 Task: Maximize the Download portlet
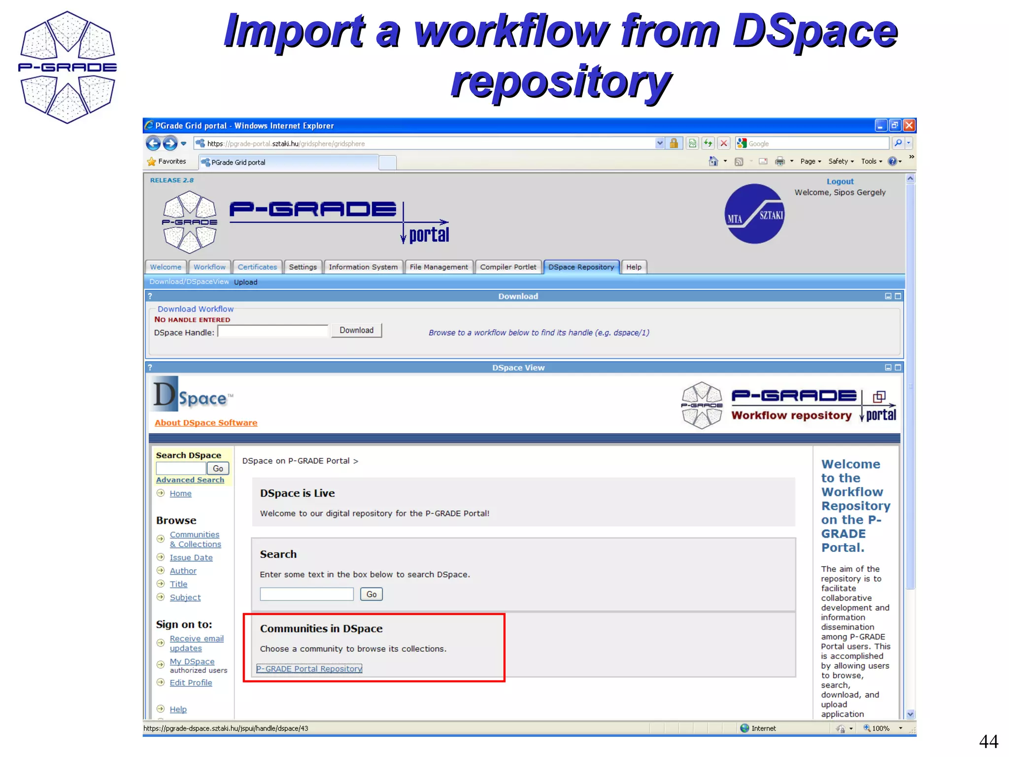click(898, 296)
